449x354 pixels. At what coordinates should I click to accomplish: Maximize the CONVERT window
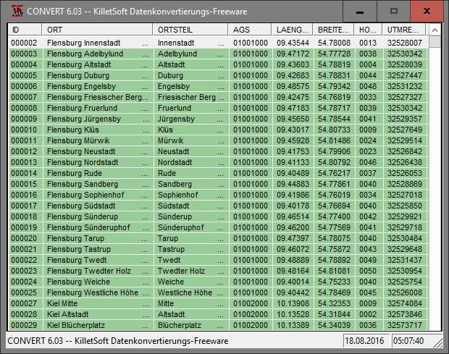click(x=394, y=12)
